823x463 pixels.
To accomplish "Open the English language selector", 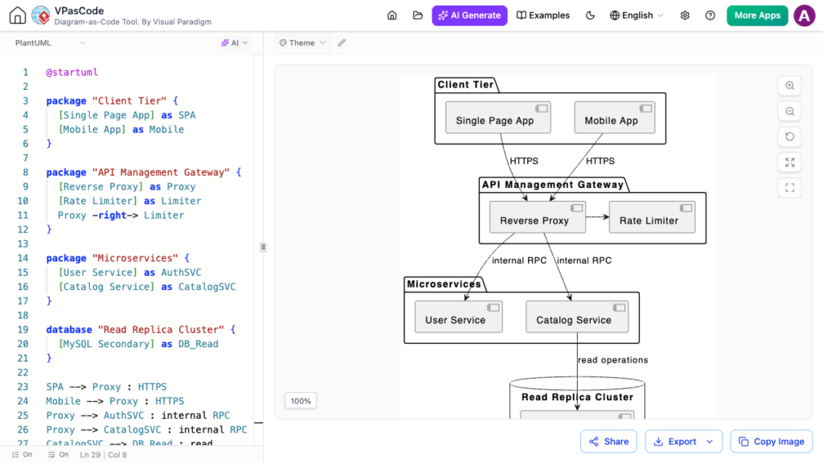I will (x=637, y=15).
